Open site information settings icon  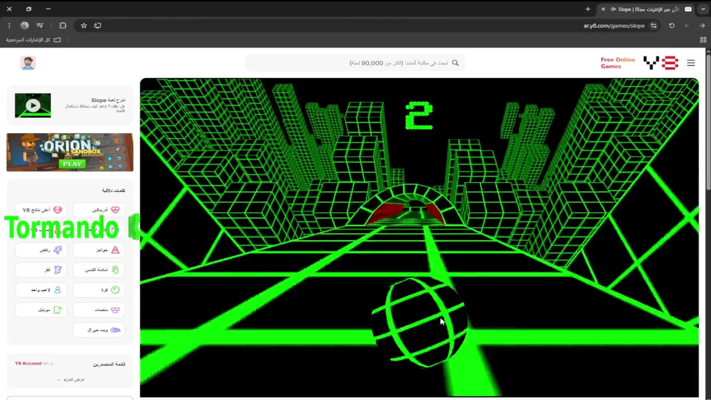[654, 26]
